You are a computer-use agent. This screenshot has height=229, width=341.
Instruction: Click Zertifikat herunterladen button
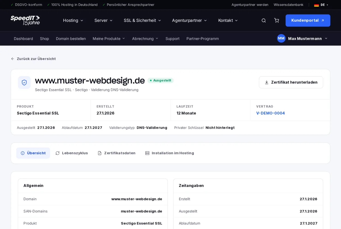click(x=291, y=82)
